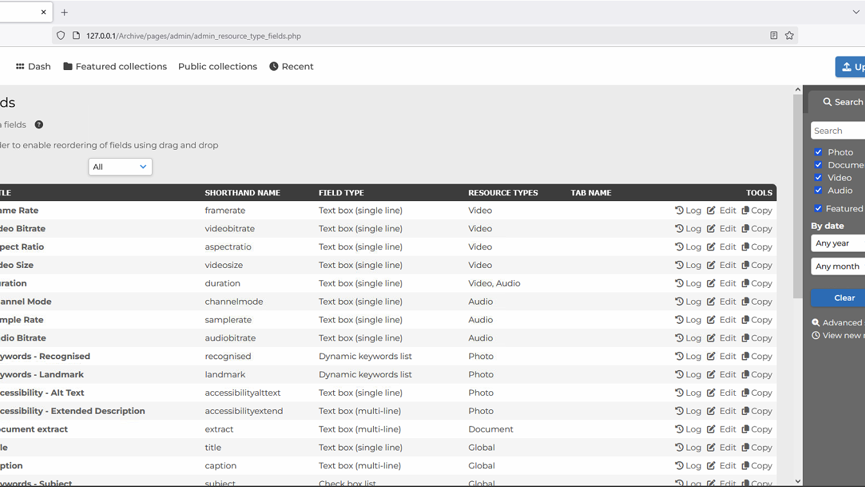Uncheck the Photo resource type checkbox
This screenshot has height=487, width=865.
[818, 152]
